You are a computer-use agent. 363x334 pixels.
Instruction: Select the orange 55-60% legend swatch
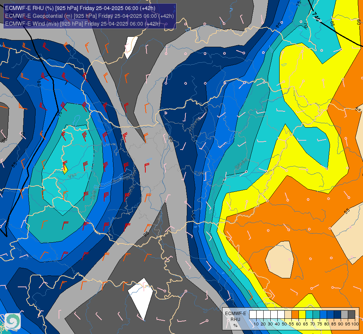click(x=295, y=314)
